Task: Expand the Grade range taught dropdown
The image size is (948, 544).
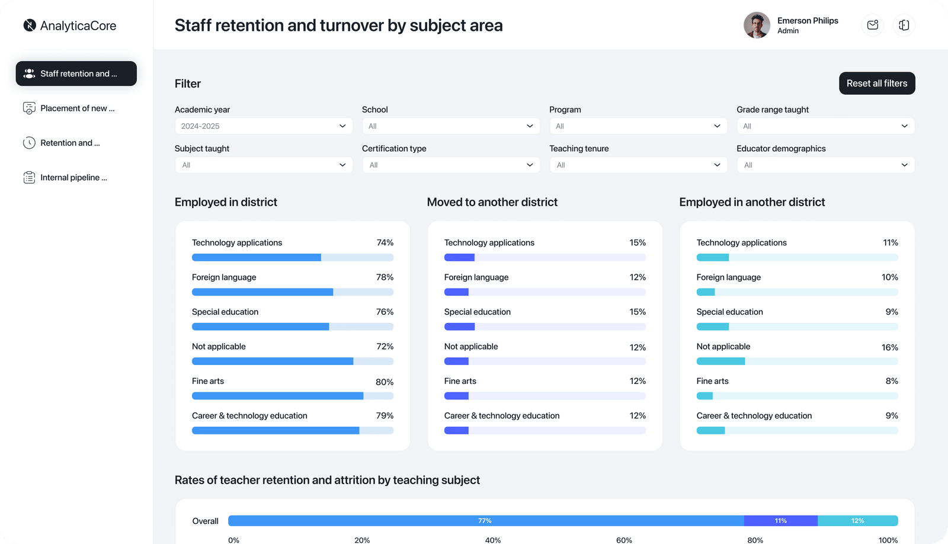Action: 825,126
